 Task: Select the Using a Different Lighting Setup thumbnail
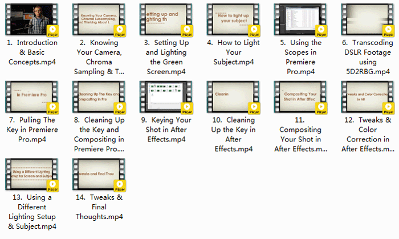[x=32, y=174]
